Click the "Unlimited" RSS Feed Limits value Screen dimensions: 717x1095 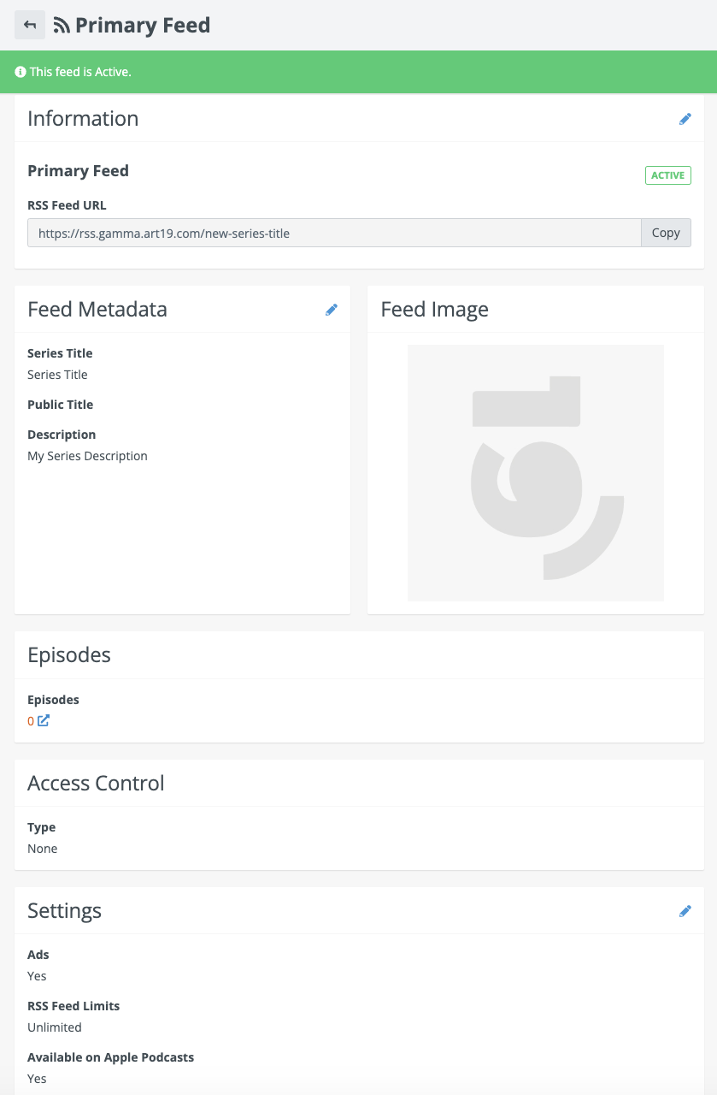click(x=55, y=1027)
